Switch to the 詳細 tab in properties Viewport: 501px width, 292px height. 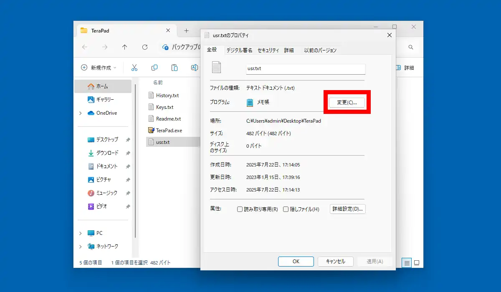289,50
